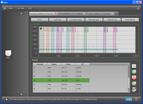This screenshot has height=104, width=143.
Task: Click the Compute again button
Action: (x=76, y=20)
